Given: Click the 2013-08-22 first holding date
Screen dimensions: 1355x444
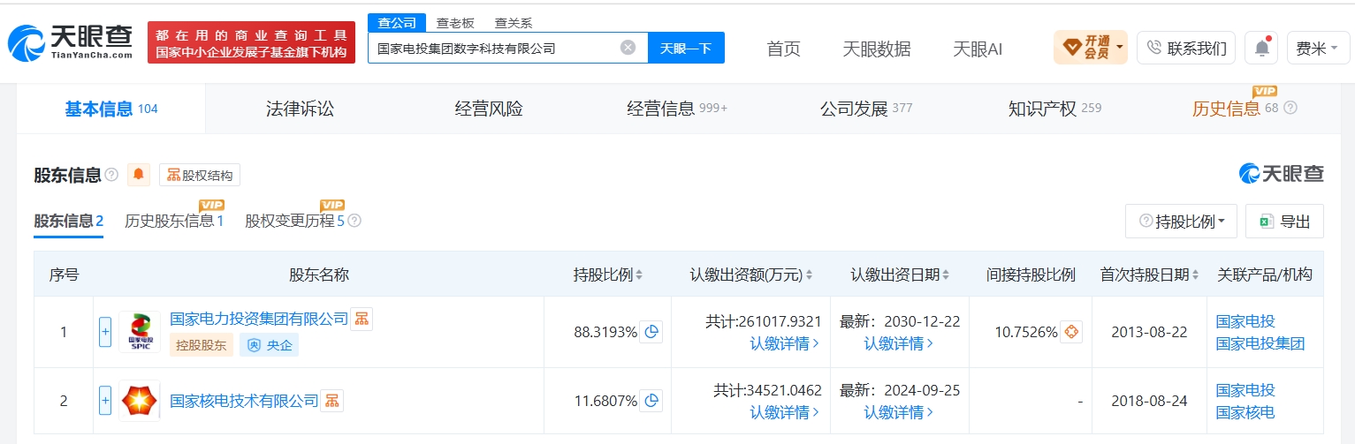Looking at the screenshot, I should click(1150, 332).
